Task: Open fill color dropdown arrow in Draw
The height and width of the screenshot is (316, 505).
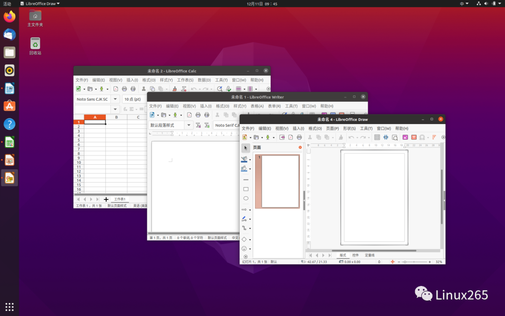Action: click(x=250, y=169)
